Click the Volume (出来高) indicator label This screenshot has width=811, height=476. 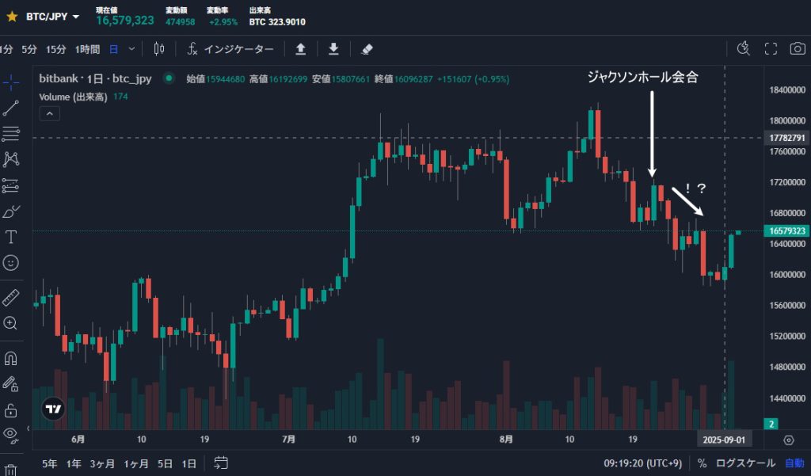[x=73, y=97]
